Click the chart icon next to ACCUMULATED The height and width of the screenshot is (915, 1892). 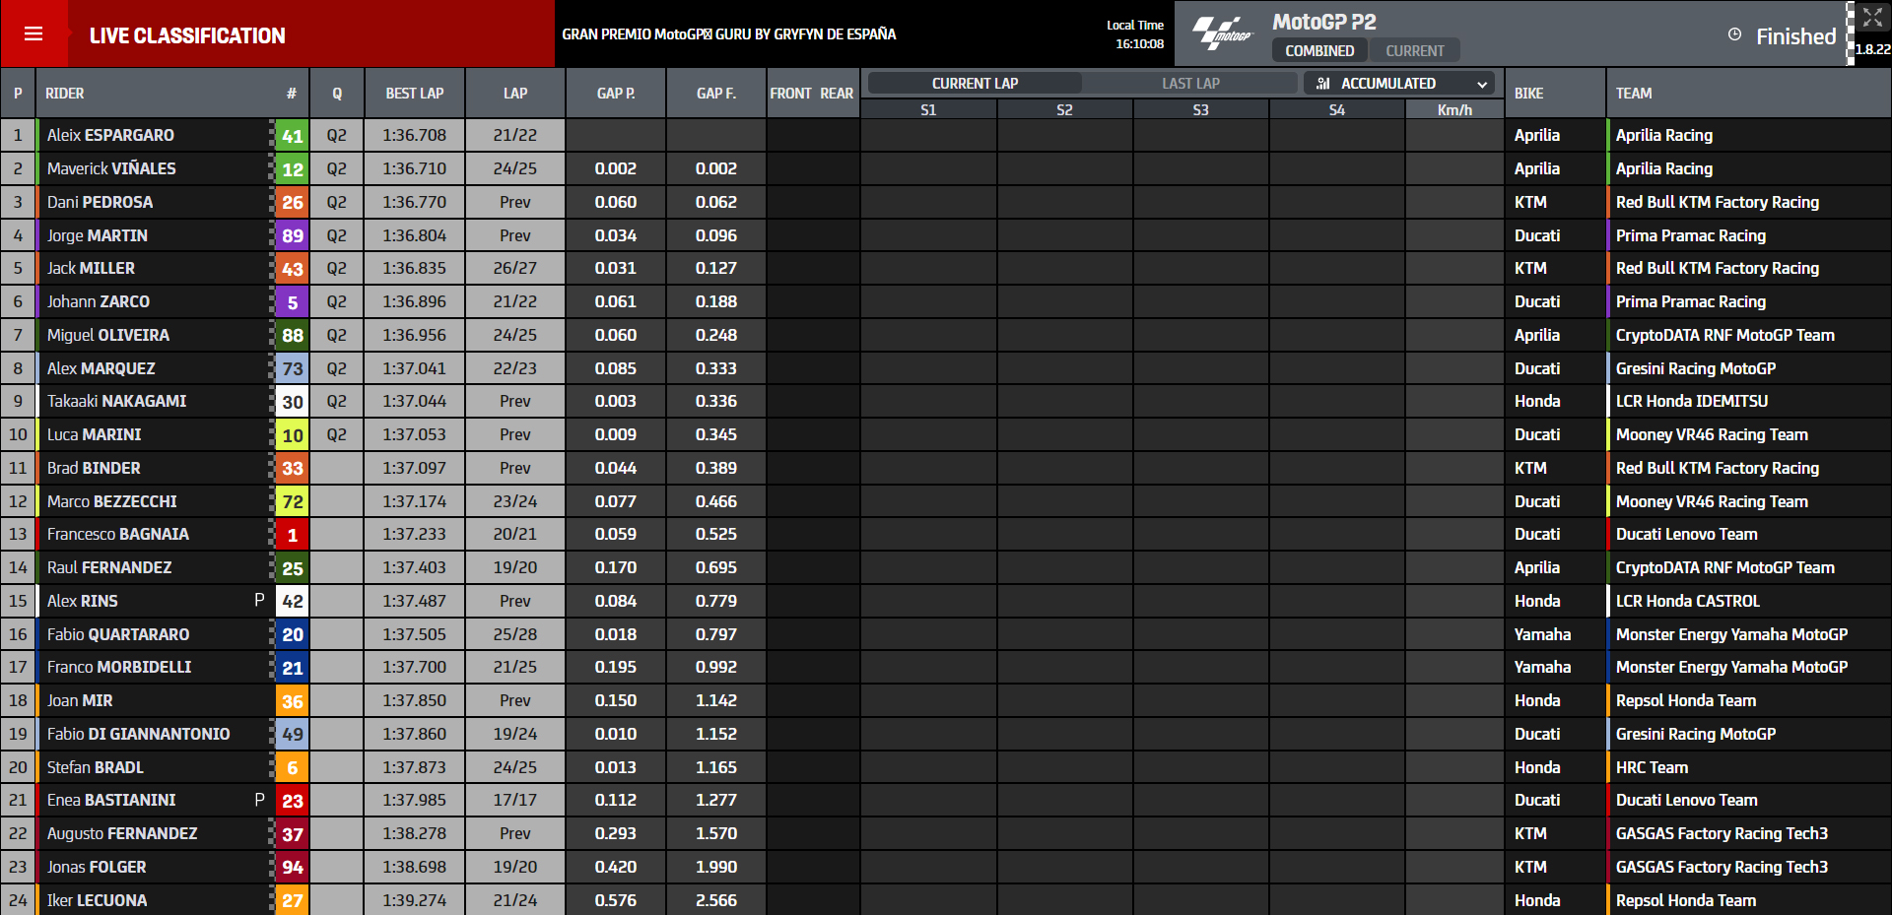tap(1323, 84)
